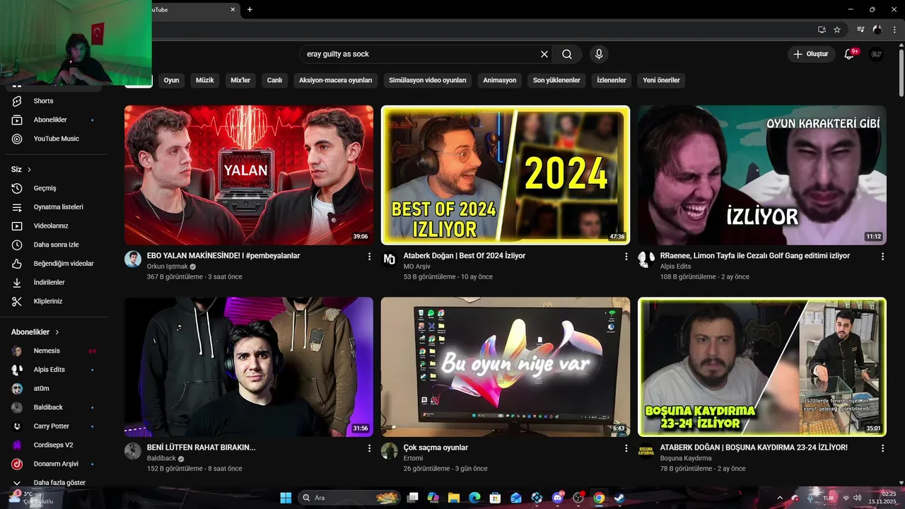Close the current YouTube tab
905x509 pixels.
233,9
